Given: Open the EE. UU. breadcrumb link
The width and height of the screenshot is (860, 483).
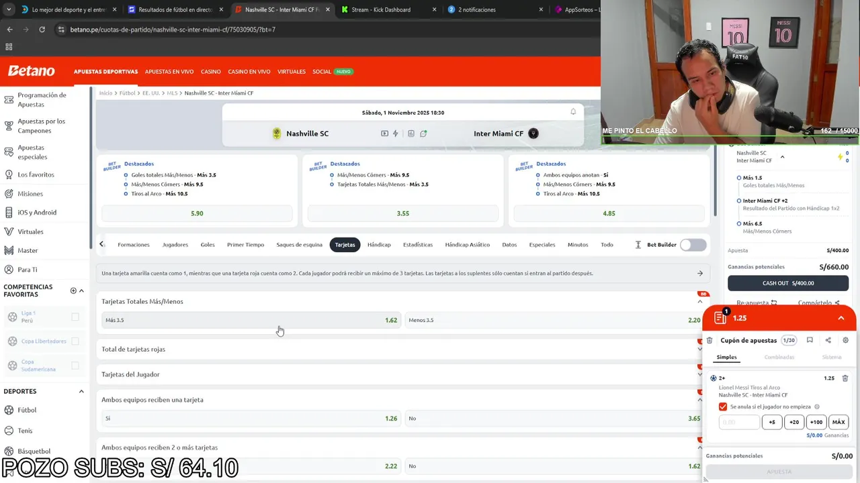Looking at the screenshot, I should (150, 93).
